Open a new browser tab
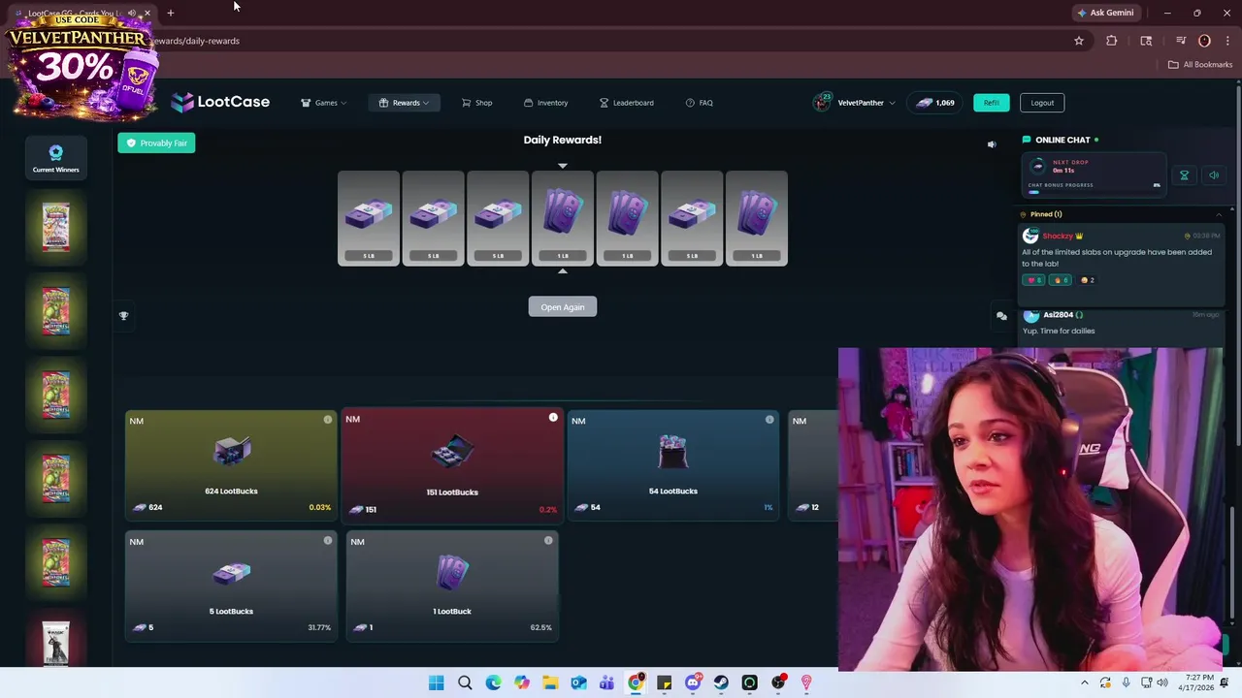This screenshot has height=698, width=1242. pyautogui.click(x=170, y=13)
